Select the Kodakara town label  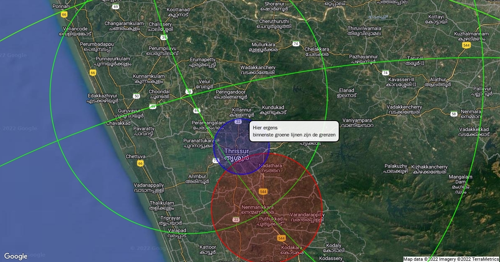pos(291,250)
